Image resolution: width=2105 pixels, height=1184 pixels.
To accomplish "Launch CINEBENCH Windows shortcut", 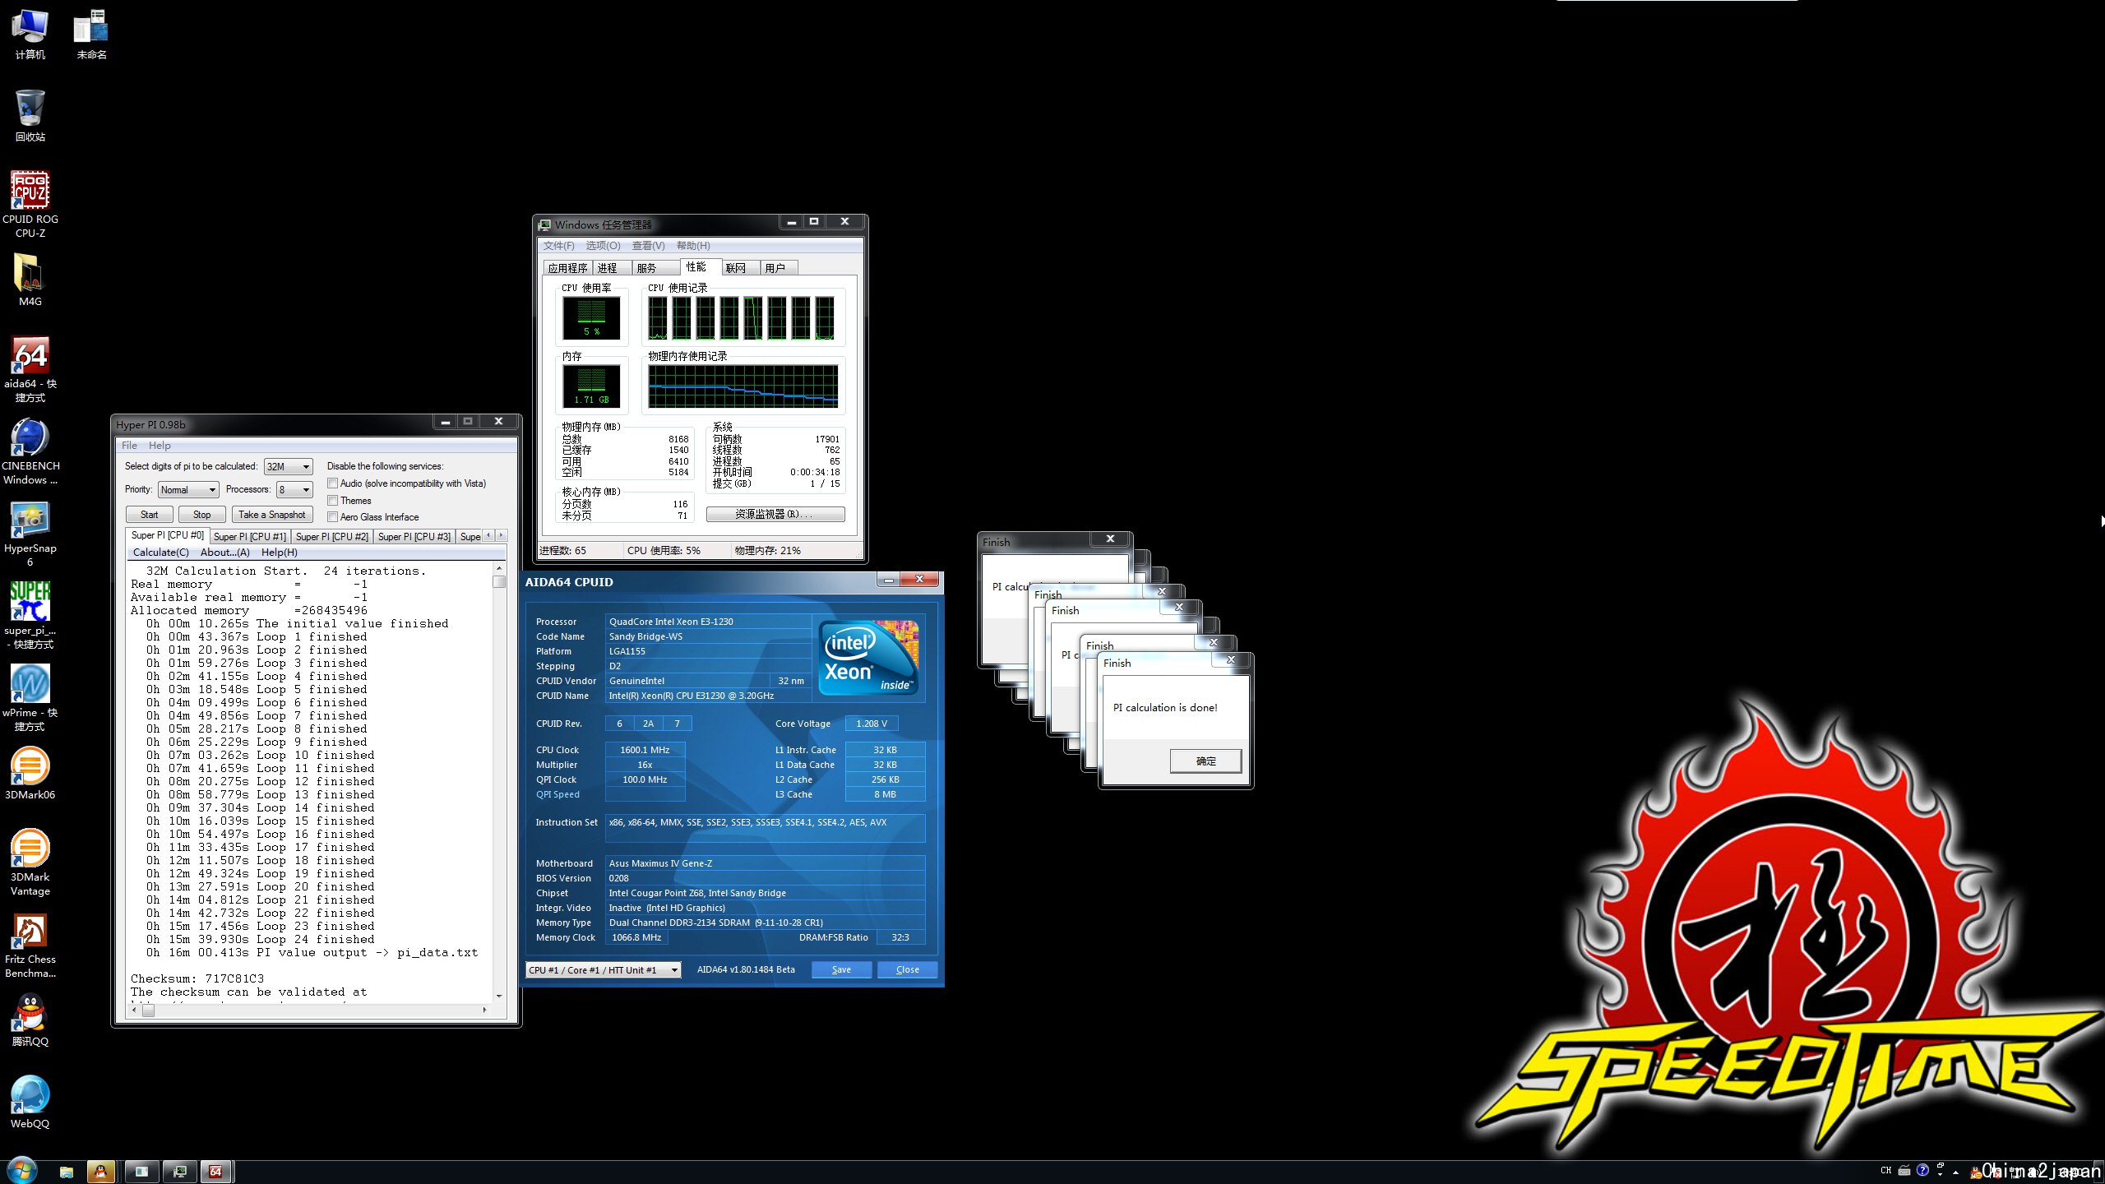I will click(30, 451).
